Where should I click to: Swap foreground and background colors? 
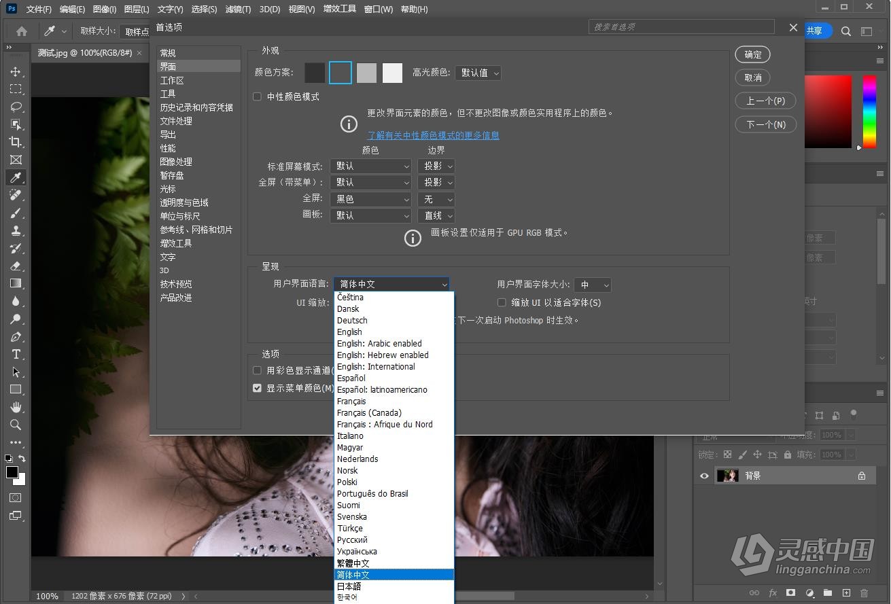(22, 459)
